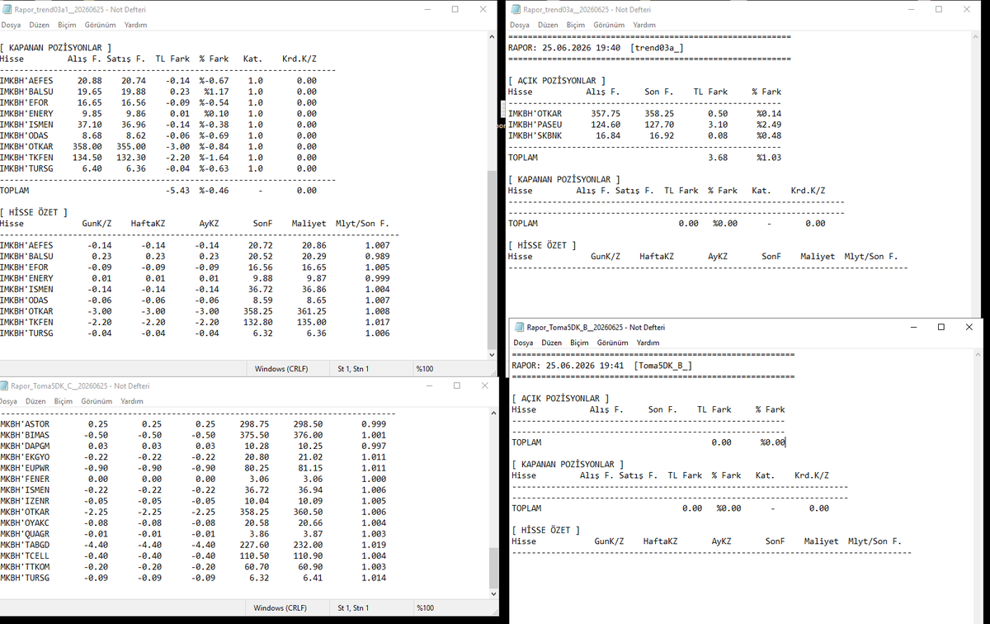990x624 pixels.
Task: Click the 358.00 OTKAR buy price in KAPANAN POZİSYONLAR
Action: [87, 147]
